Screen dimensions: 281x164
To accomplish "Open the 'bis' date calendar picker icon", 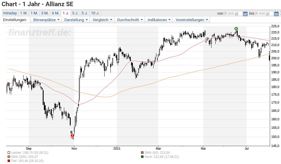I will pos(276,13).
